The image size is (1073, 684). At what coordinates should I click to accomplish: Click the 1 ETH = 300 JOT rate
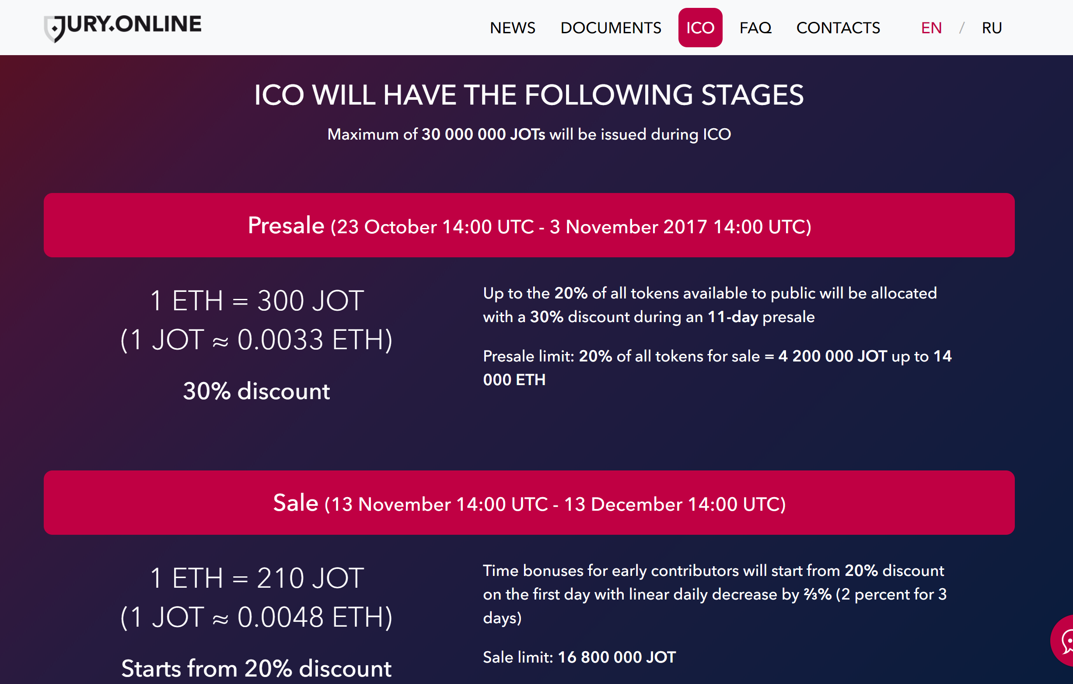click(257, 301)
